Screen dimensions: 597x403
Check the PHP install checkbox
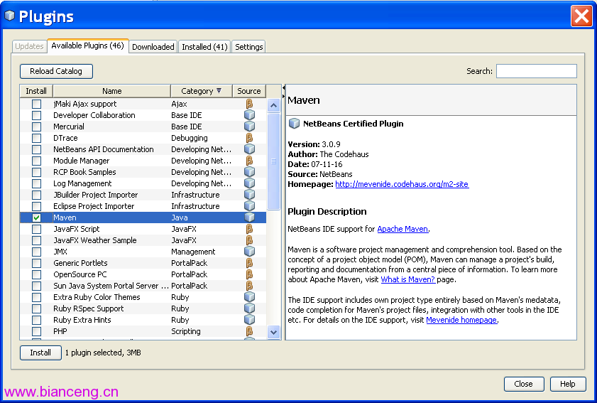(x=36, y=331)
